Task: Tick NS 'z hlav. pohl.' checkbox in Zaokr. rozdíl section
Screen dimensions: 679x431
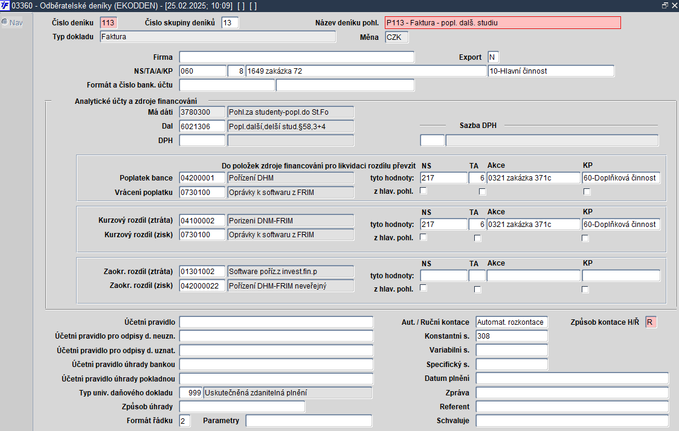Action: point(423,288)
